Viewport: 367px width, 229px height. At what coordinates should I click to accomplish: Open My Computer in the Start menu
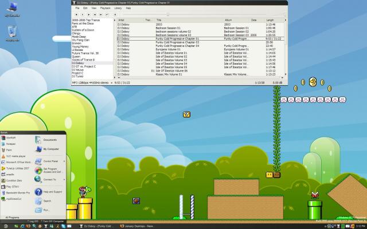tap(47, 149)
